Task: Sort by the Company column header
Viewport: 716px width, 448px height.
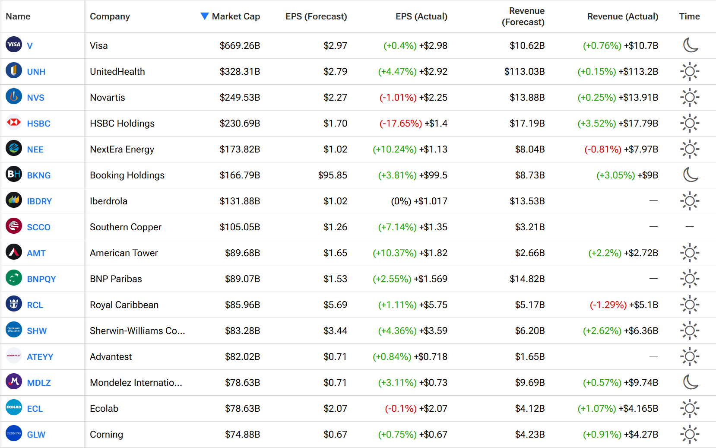Action: tap(110, 16)
